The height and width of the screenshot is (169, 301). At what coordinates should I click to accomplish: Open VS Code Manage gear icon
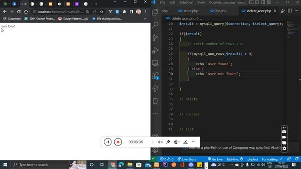pyautogui.click(x=155, y=150)
